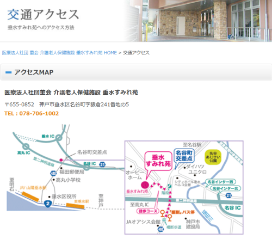
Task: Click the phone number TEL : 078-706-1002
Action: tap(32, 113)
